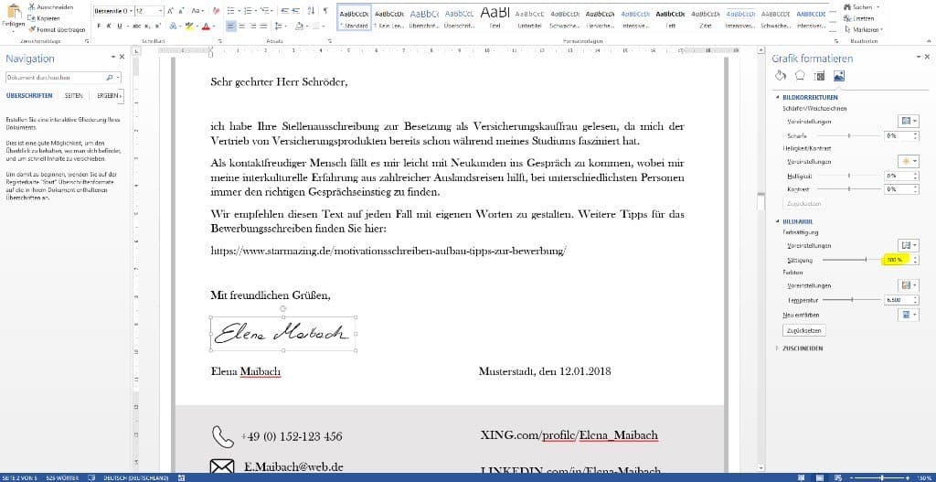The height and width of the screenshot is (482, 936).
Task: Open the Neu einfärben dropdown
Action: (908, 314)
